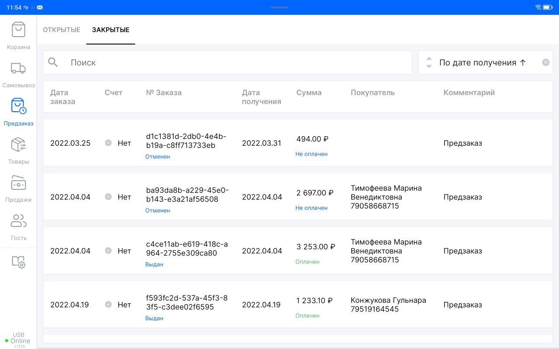Click the check icon for order c4ce11ab
Screen dimensions: 559x349
click(x=108, y=250)
